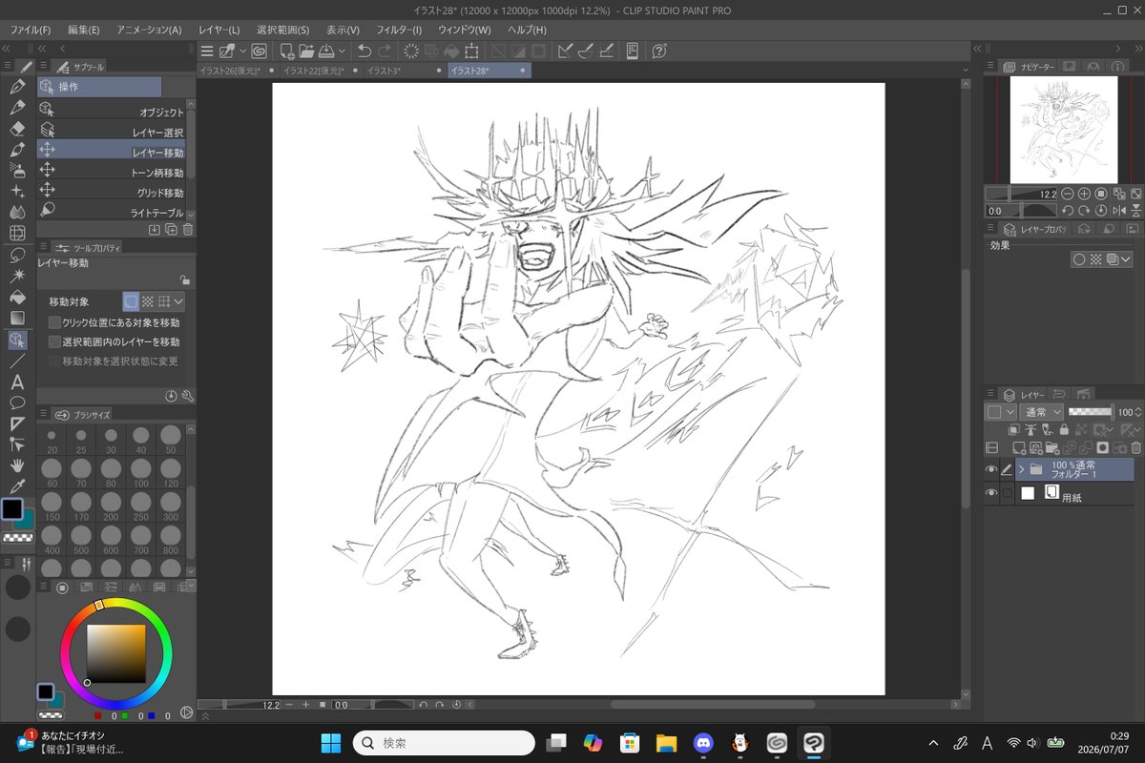Viewport: 1145px width, 763px height.
Task: Select the グリッド移動 sub tool
Action: point(111,192)
